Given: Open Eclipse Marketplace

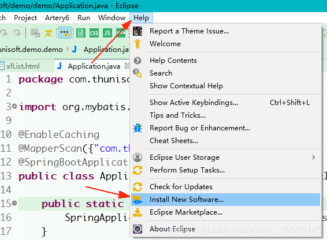Looking at the screenshot, I should (x=225, y=212).
